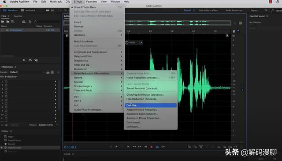The image size is (282, 161).
Task: Open effect list arrow for slot 7
Action: click(x=56, y=104)
